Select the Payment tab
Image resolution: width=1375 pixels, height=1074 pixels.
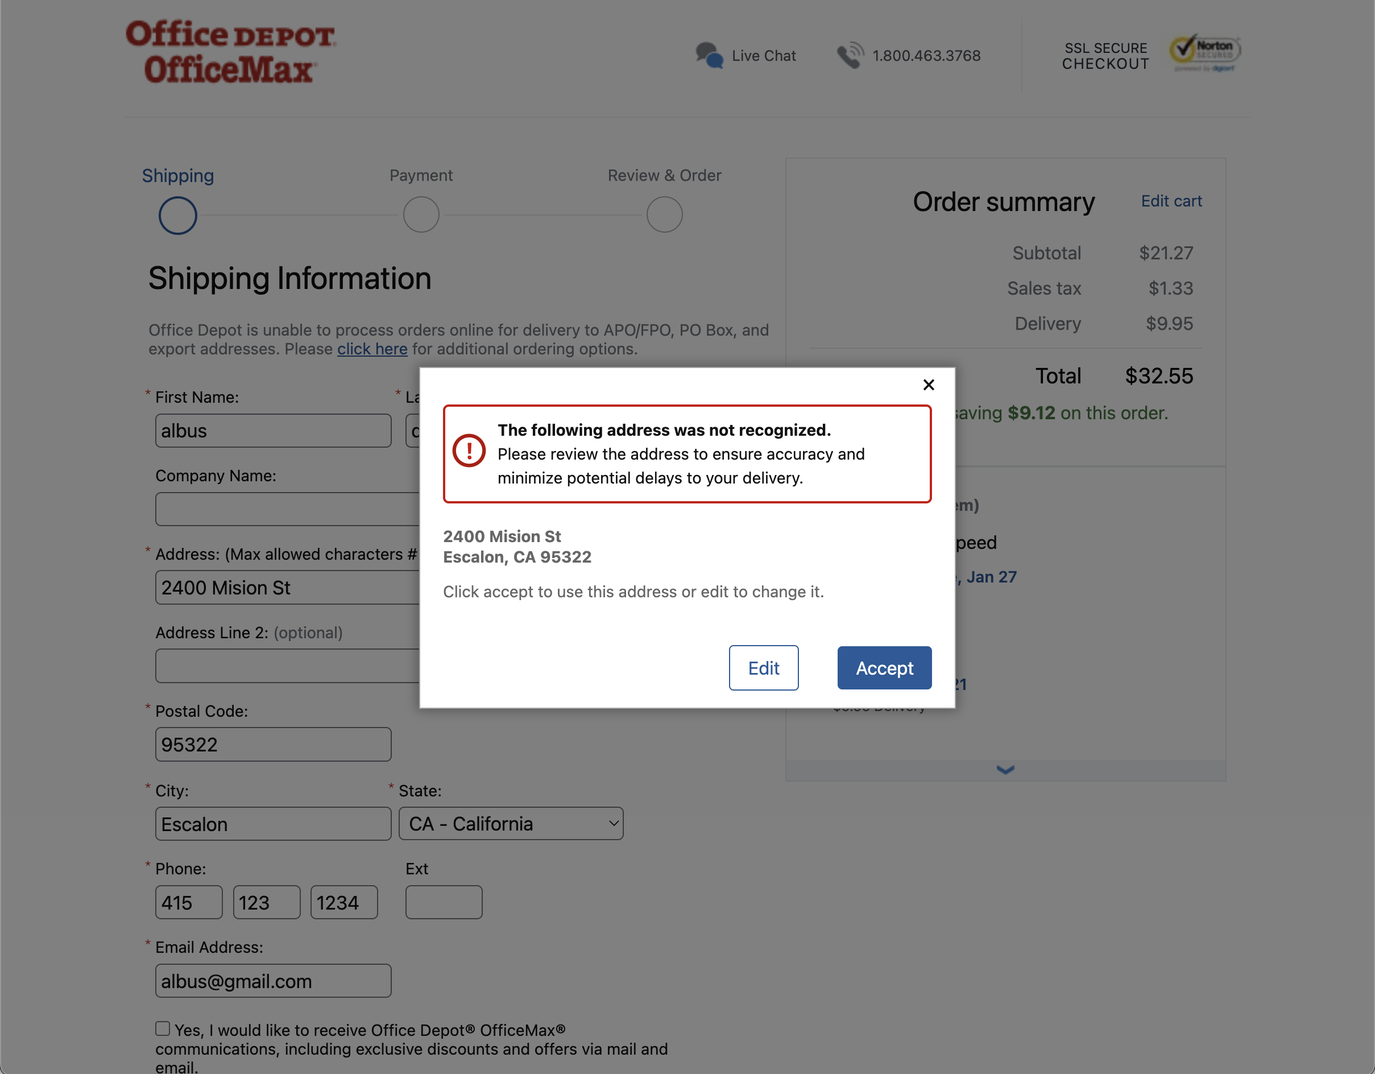click(421, 175)
